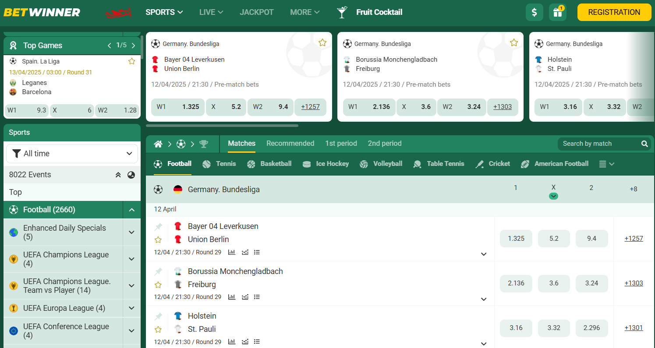The image size is (655, 348).
Task: Pin the Borussia Monchengladbach match
Action: pos(158,271)
